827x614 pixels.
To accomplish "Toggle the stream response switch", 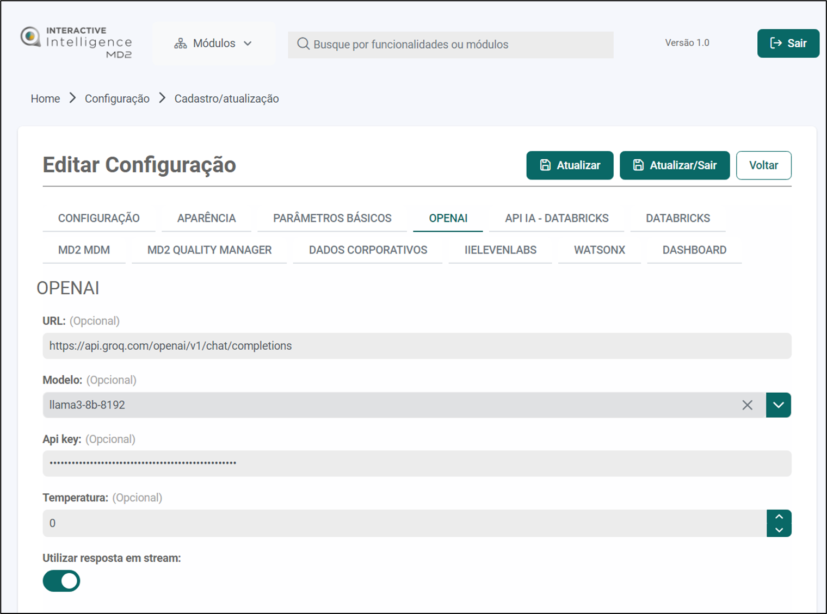I will (x=61, y=581).
